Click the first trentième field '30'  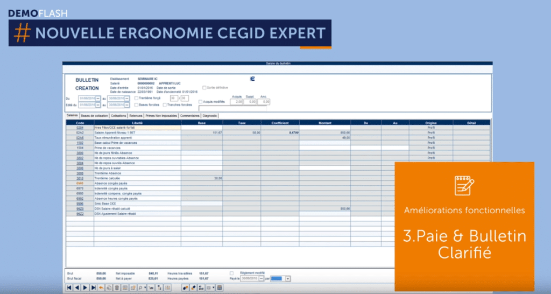coord(174,98)
